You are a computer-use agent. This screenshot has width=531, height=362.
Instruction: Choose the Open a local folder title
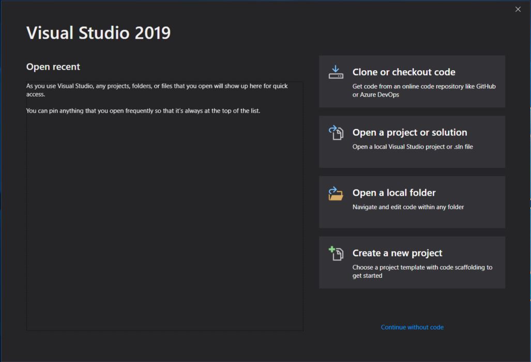394,193
